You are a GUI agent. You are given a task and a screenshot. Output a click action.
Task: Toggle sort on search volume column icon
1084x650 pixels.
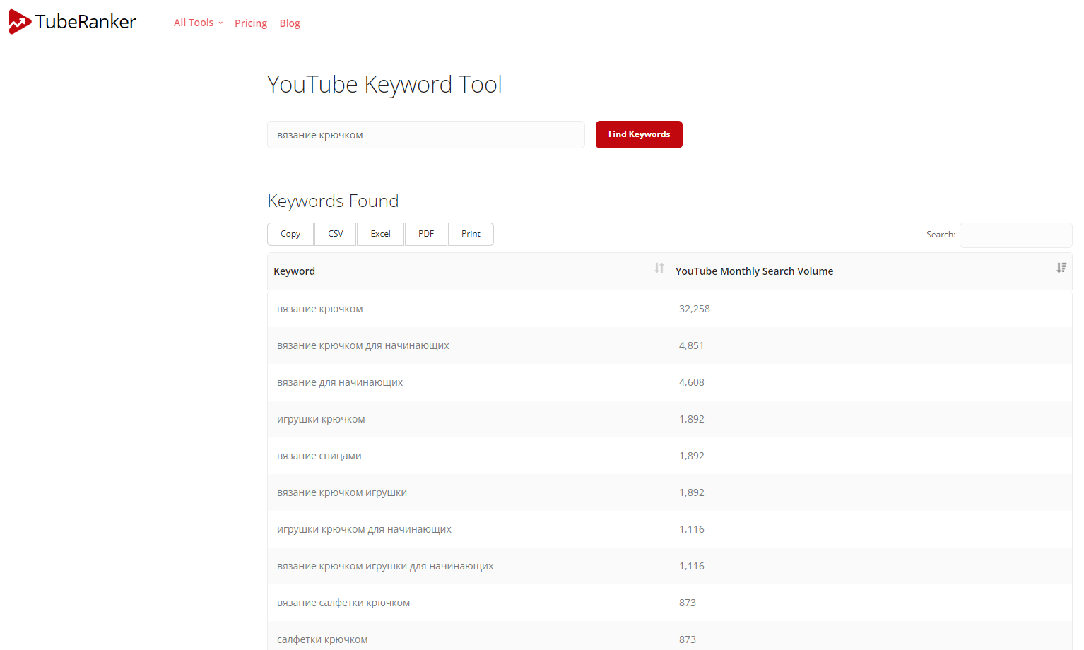pyautogui.click(x=1061, y=268)
